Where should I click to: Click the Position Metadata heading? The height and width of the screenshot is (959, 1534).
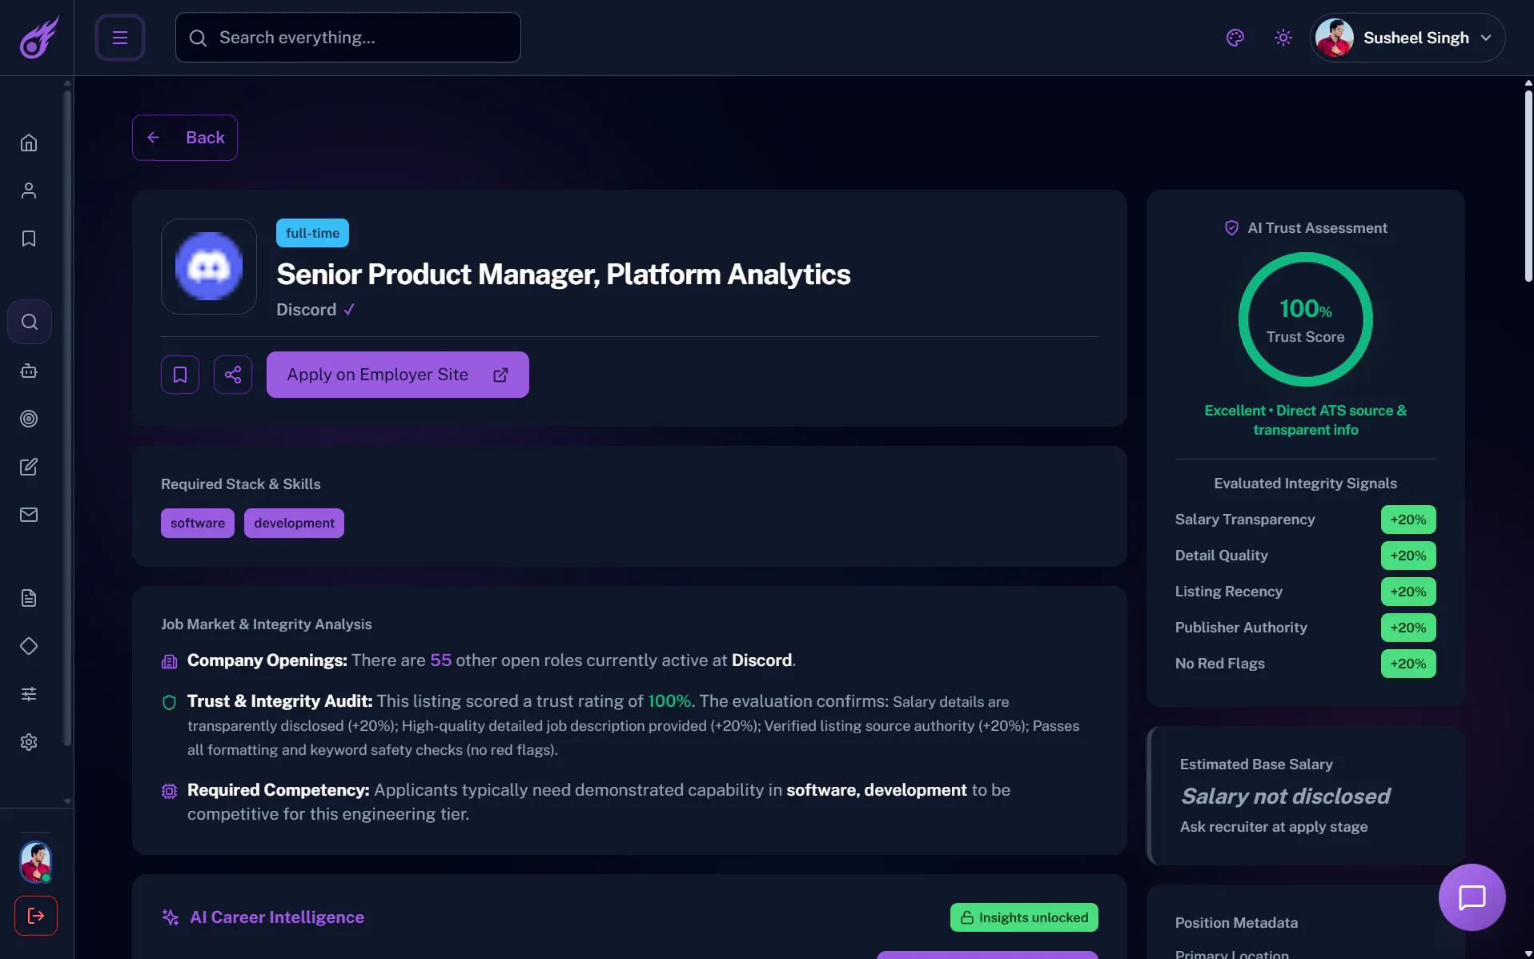pyautogui.click(x=1236, y=923)
